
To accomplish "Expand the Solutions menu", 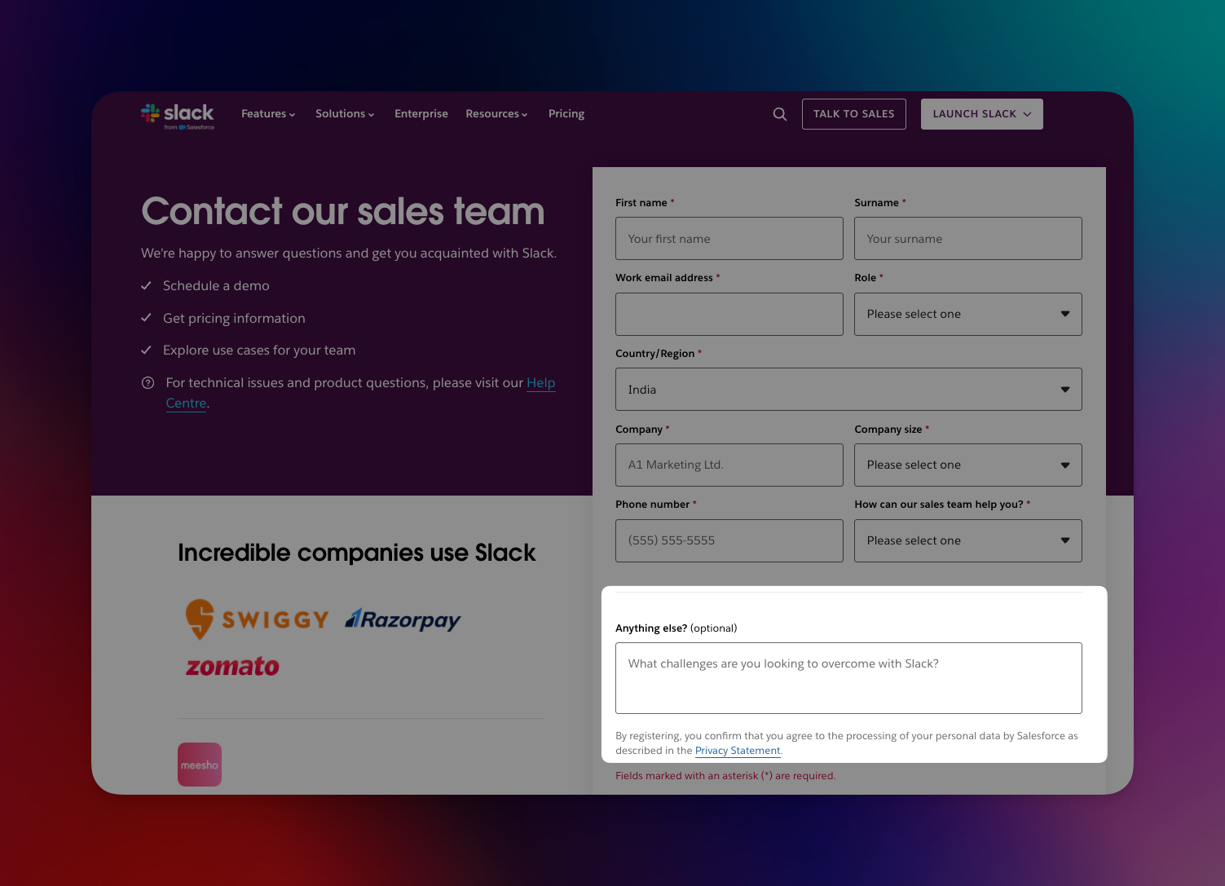I will point(345,114).
